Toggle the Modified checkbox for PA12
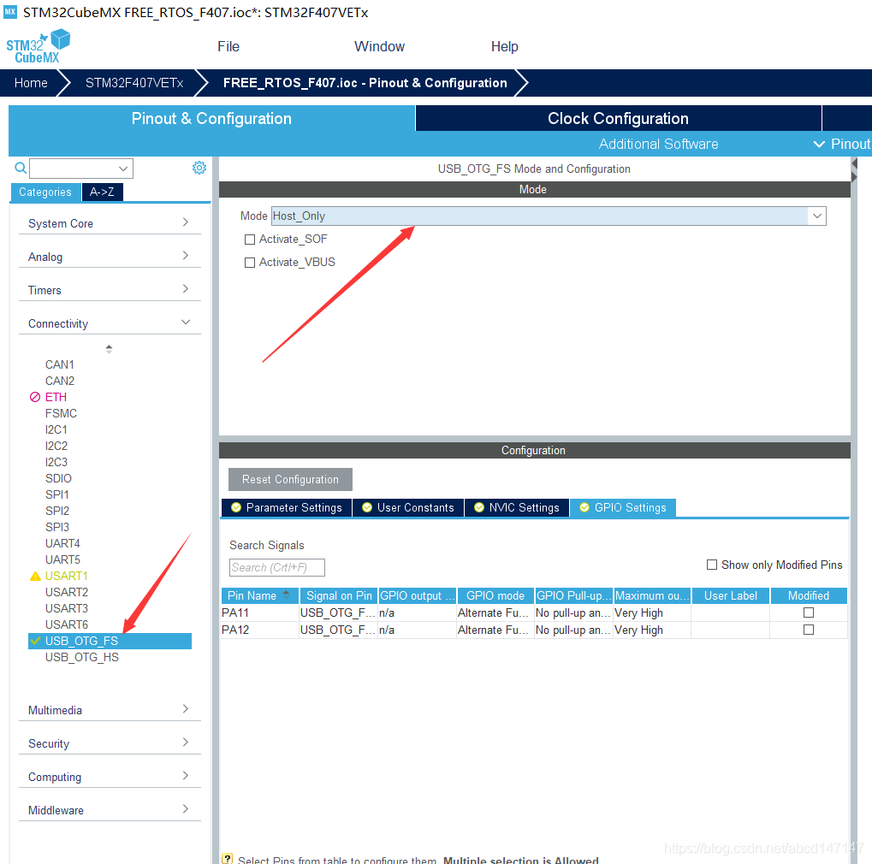Viewport: 872px width, 864px height. pyautogui.click(x=809, y=630)
